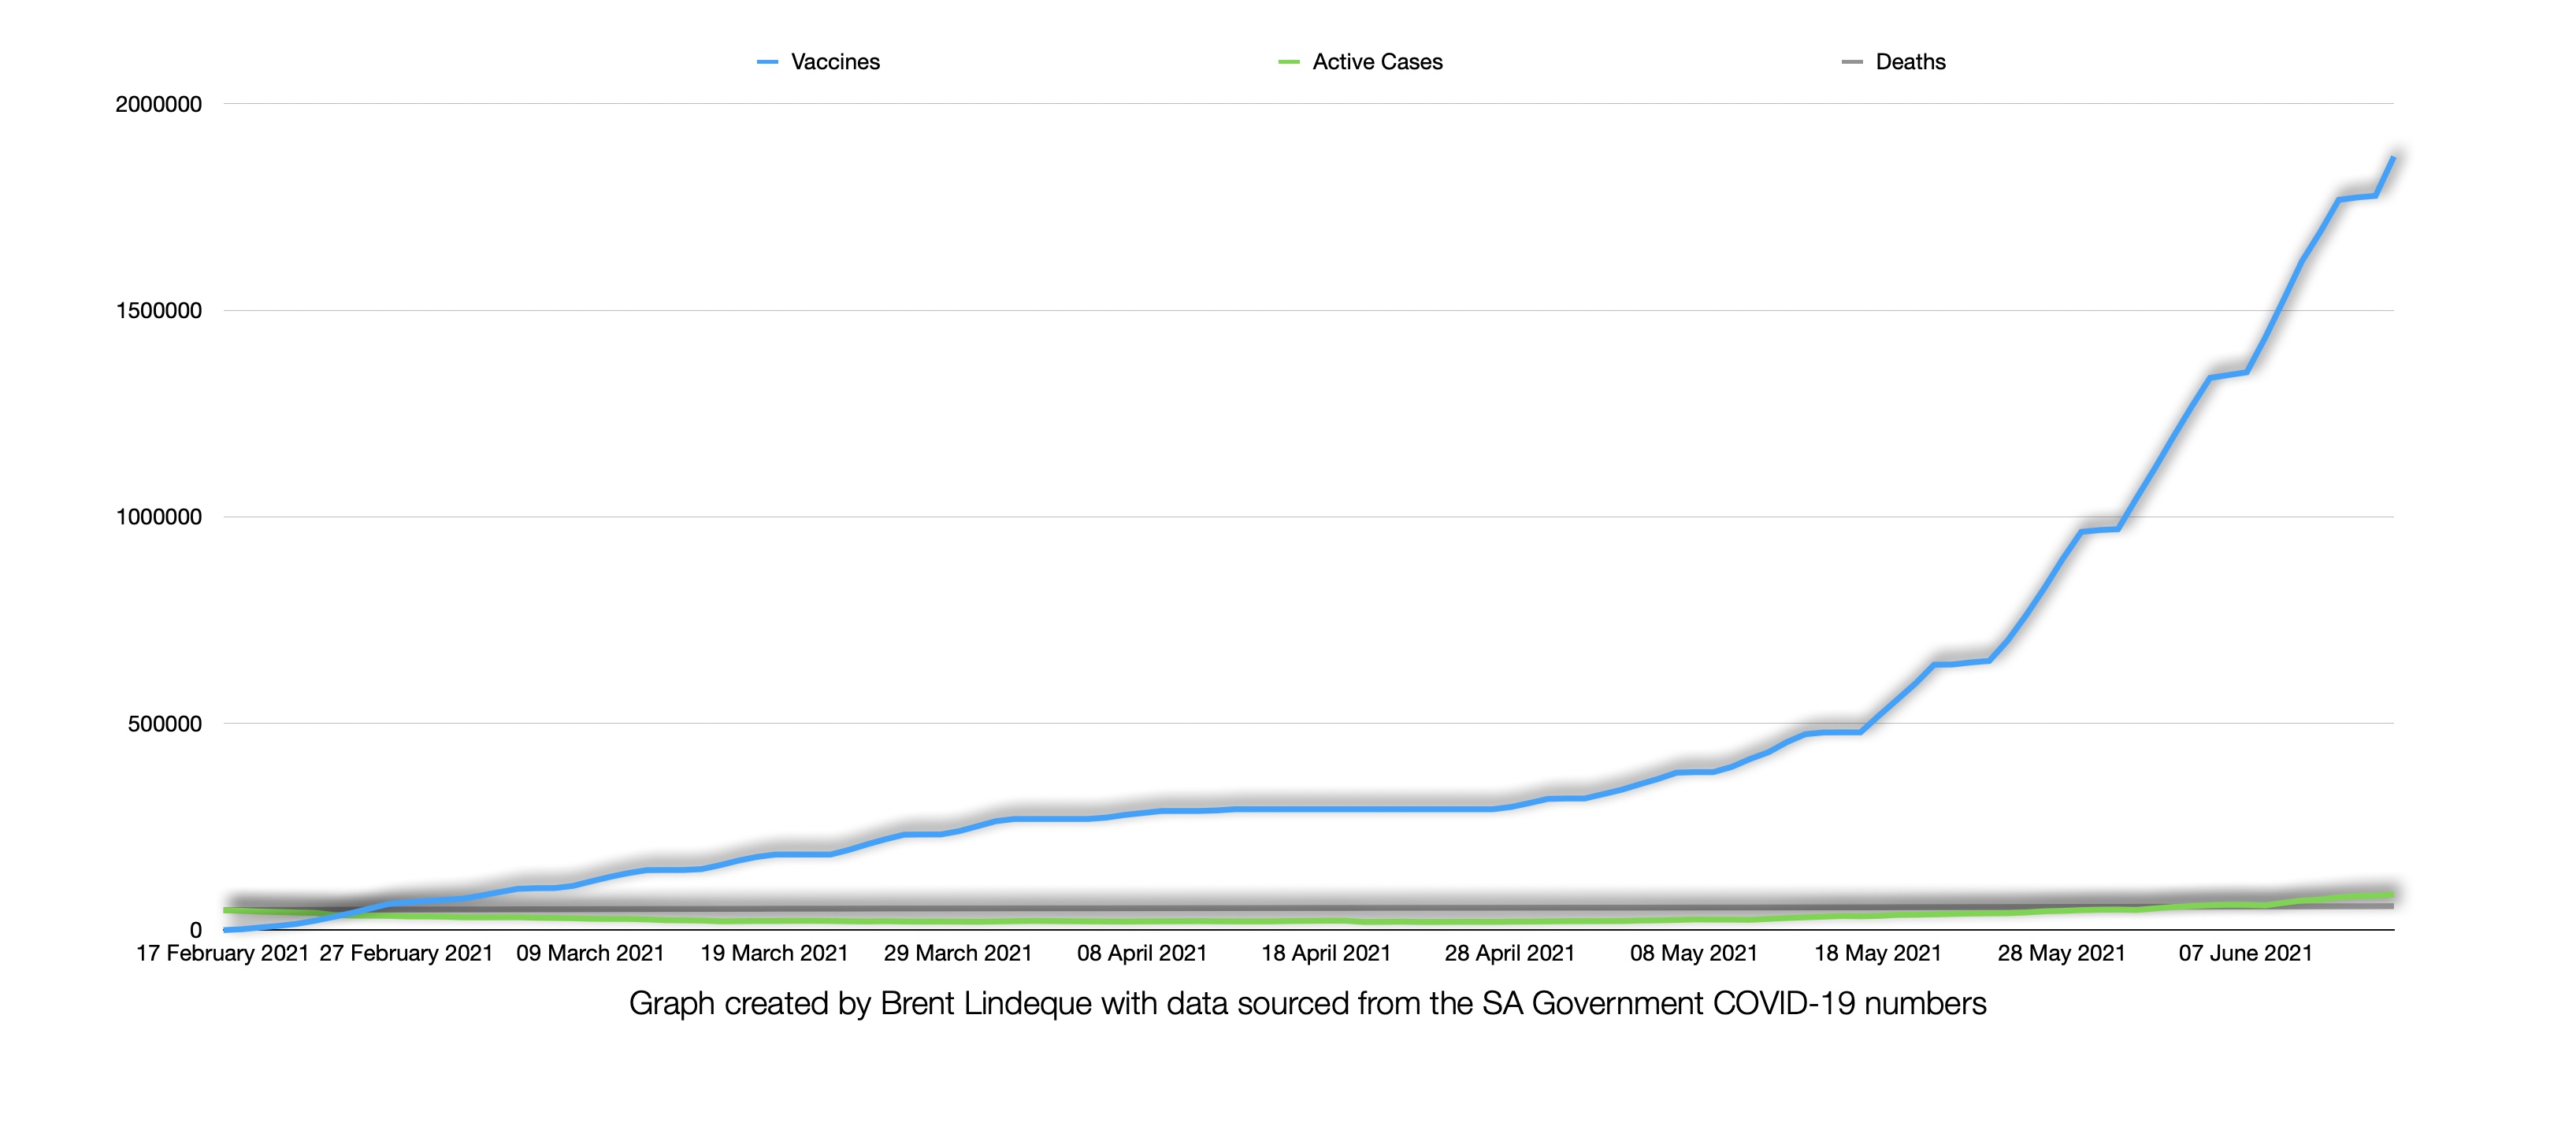Click the 2000000 y-axis label
This screenshot has width=2576, height=1137.
(158, 104)
